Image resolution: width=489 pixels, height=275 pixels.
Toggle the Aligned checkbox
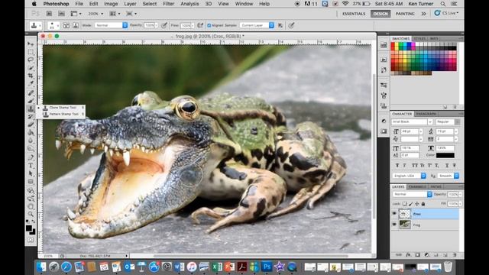coord(209,25)
